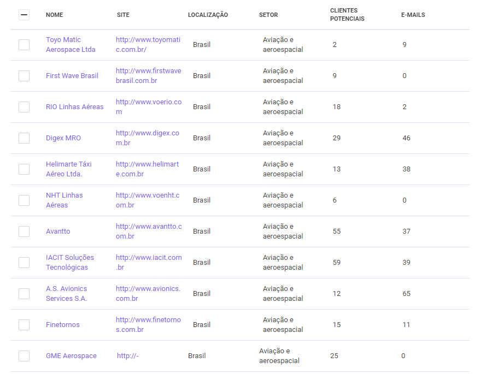Click e-mails count 11 for Finetornos
The height and width of the screenshot is (374, 480).
tap(406, 325)
